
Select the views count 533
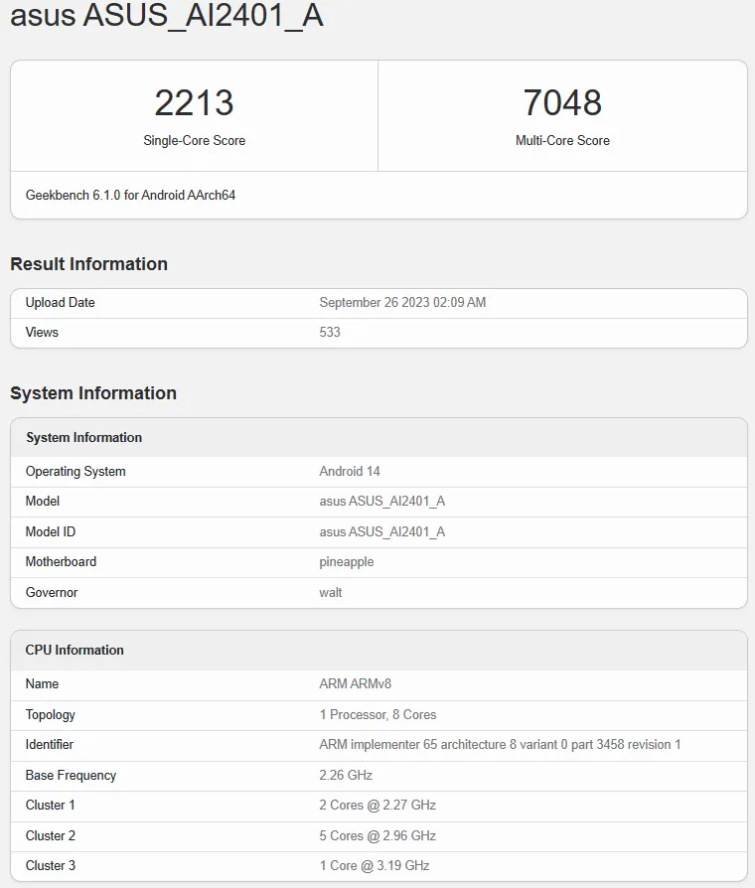(x=330, y=332)
